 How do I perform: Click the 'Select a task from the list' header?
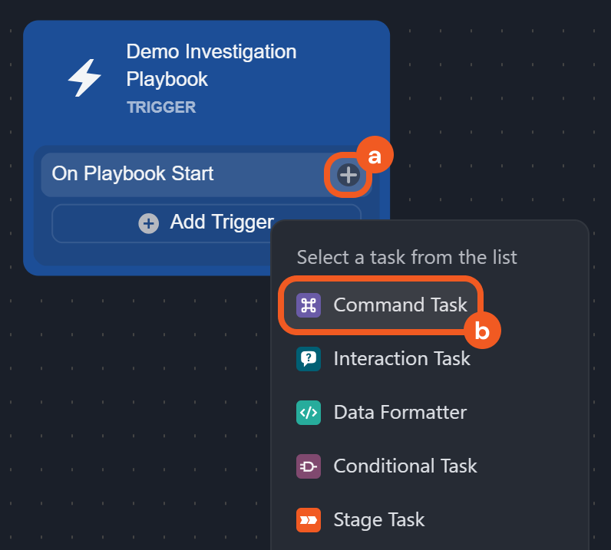pyautogui.click(x=407, y=257)
